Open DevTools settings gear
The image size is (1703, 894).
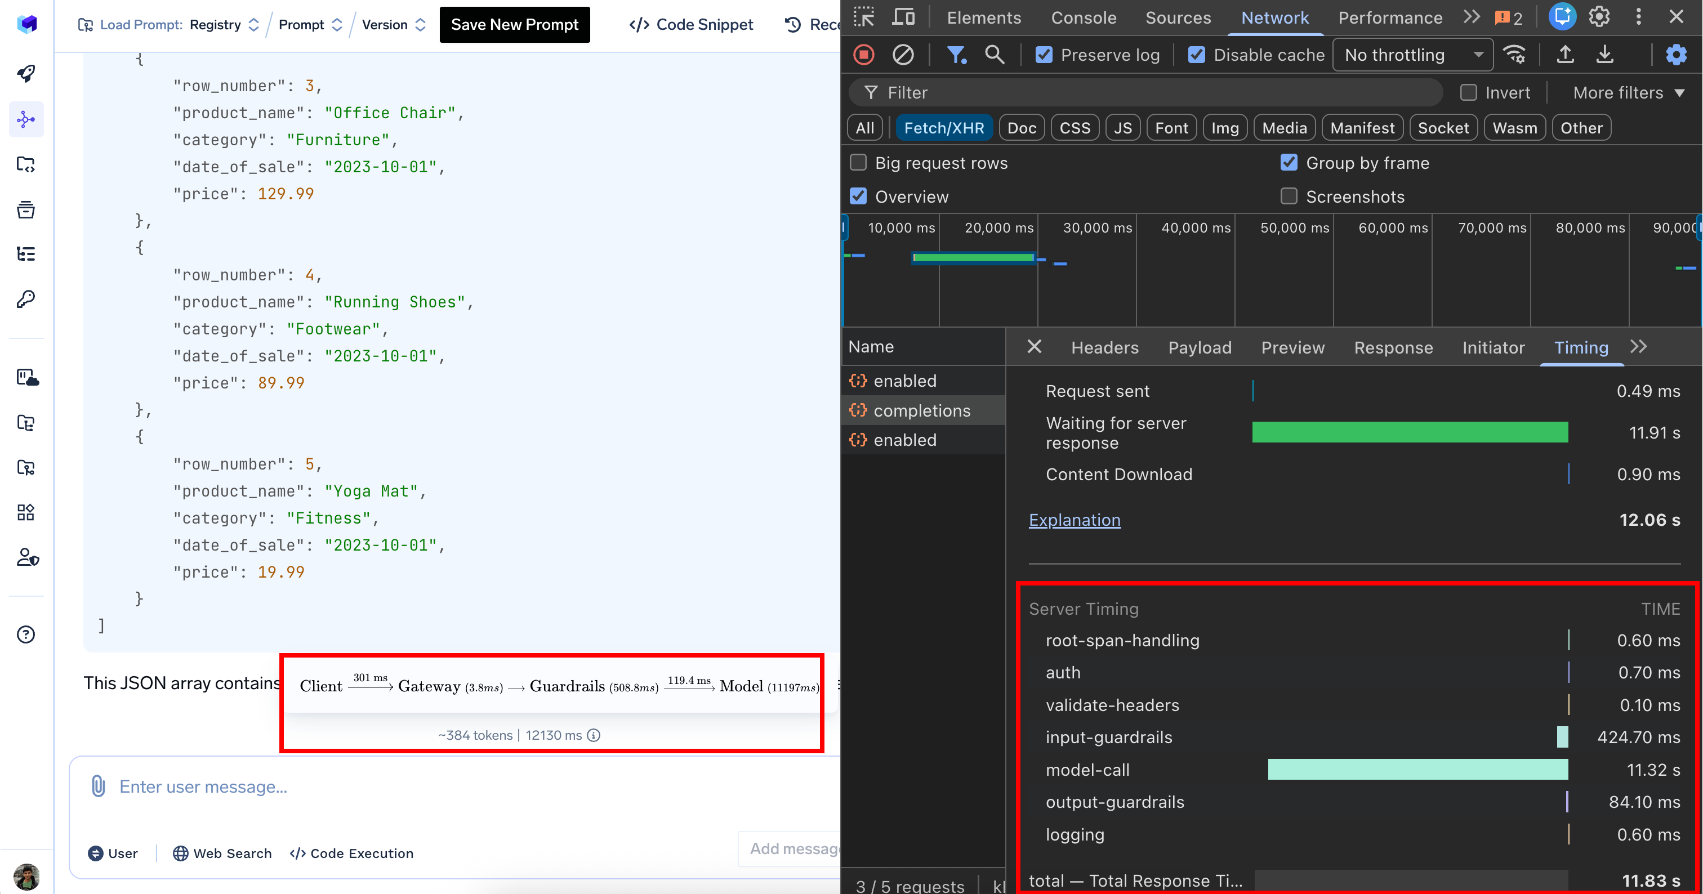coord(1599,17)
